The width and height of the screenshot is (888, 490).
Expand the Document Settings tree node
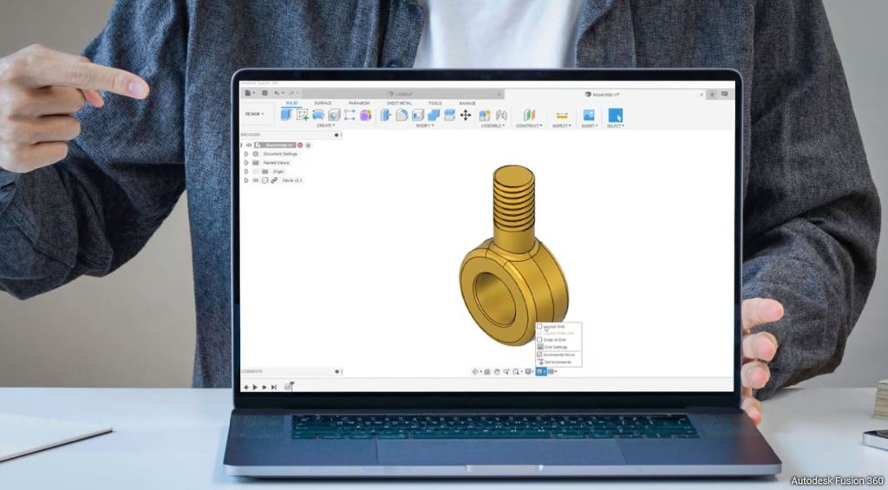pos(246,154)
